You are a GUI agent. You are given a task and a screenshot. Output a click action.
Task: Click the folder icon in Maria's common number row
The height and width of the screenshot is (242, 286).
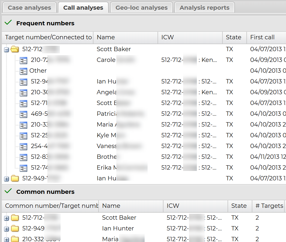(x=15, y=239)
